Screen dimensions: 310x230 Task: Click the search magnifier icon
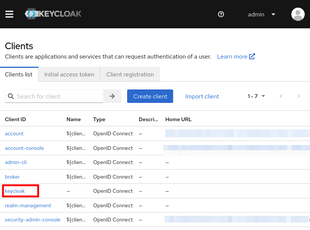point(11,97)
